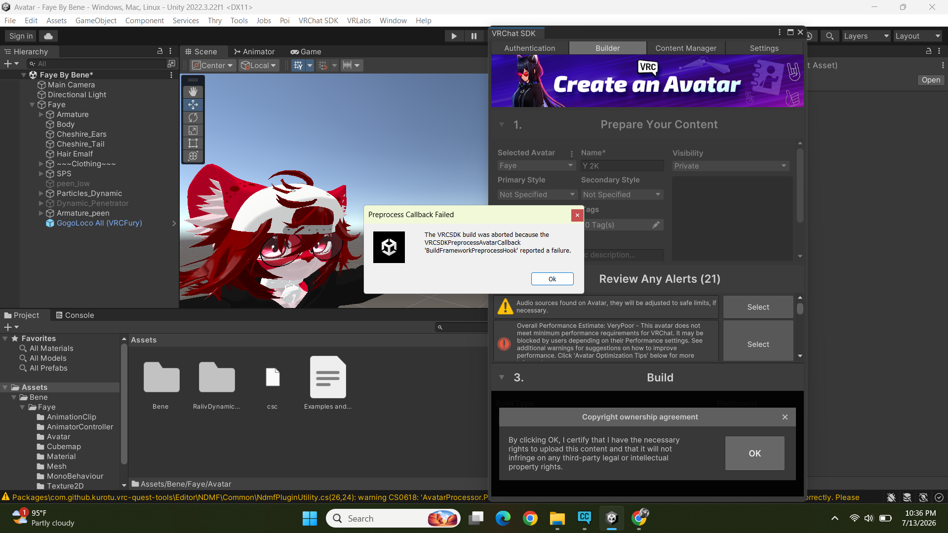
Task: Toggle grid snapping magnet button
Action: [x=323, y=65]
